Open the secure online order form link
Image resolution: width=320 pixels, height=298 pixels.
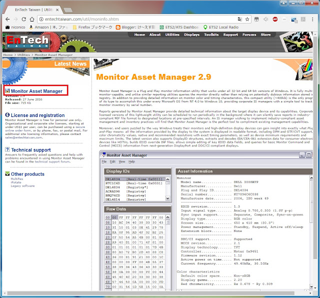coord(45,129)
